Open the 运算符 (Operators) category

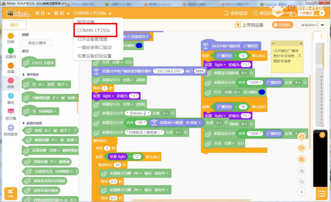coord(10,53)
